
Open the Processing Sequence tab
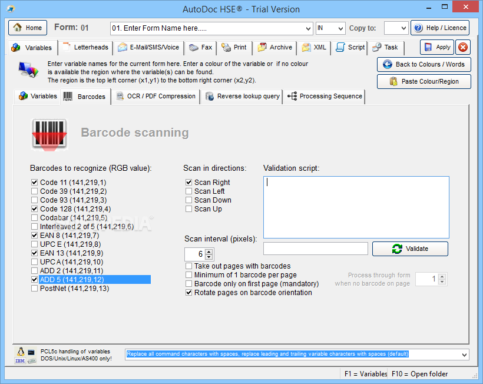point(325,97)
